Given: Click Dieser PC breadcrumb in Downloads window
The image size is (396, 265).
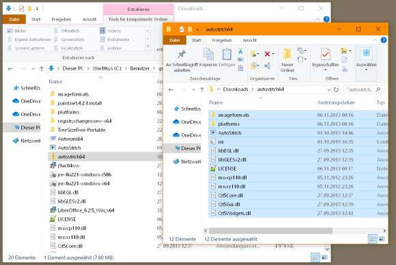Looking at the screenshot, I should (73, 68).
